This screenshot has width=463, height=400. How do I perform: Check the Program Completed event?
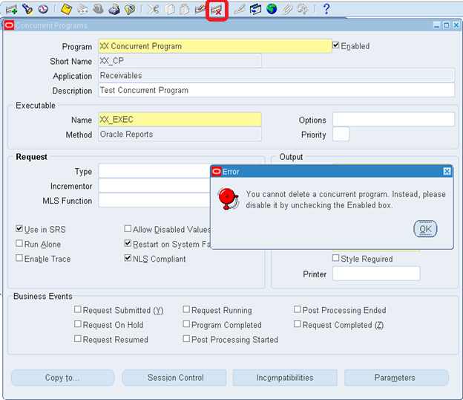(186, 324)
